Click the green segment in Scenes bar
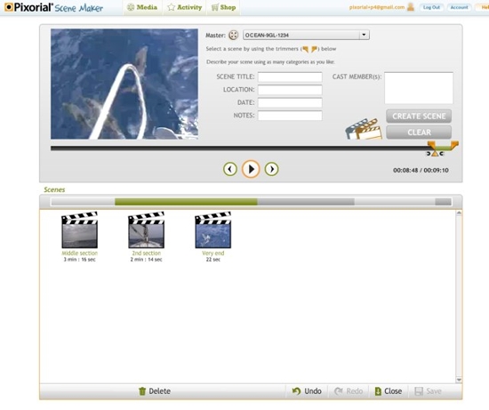 point(186,202)
